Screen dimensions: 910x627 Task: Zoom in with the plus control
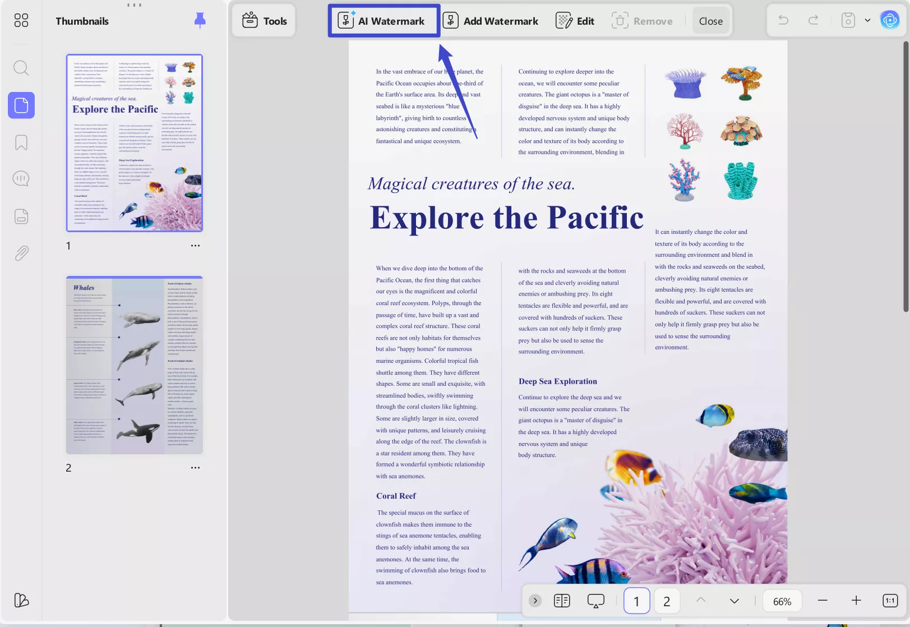(857, 600)
